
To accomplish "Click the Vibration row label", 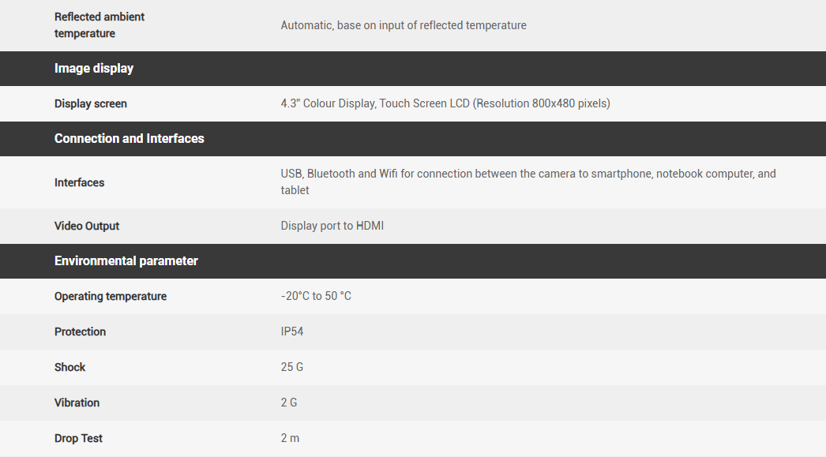I will click(x=77, y=403).
